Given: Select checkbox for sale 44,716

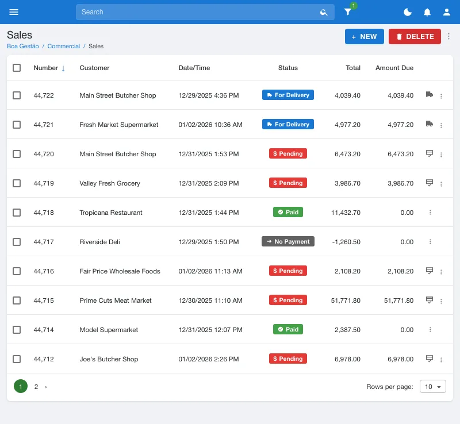Looking at the screenshot, I should pyautogui.click(x=17, y=271).
